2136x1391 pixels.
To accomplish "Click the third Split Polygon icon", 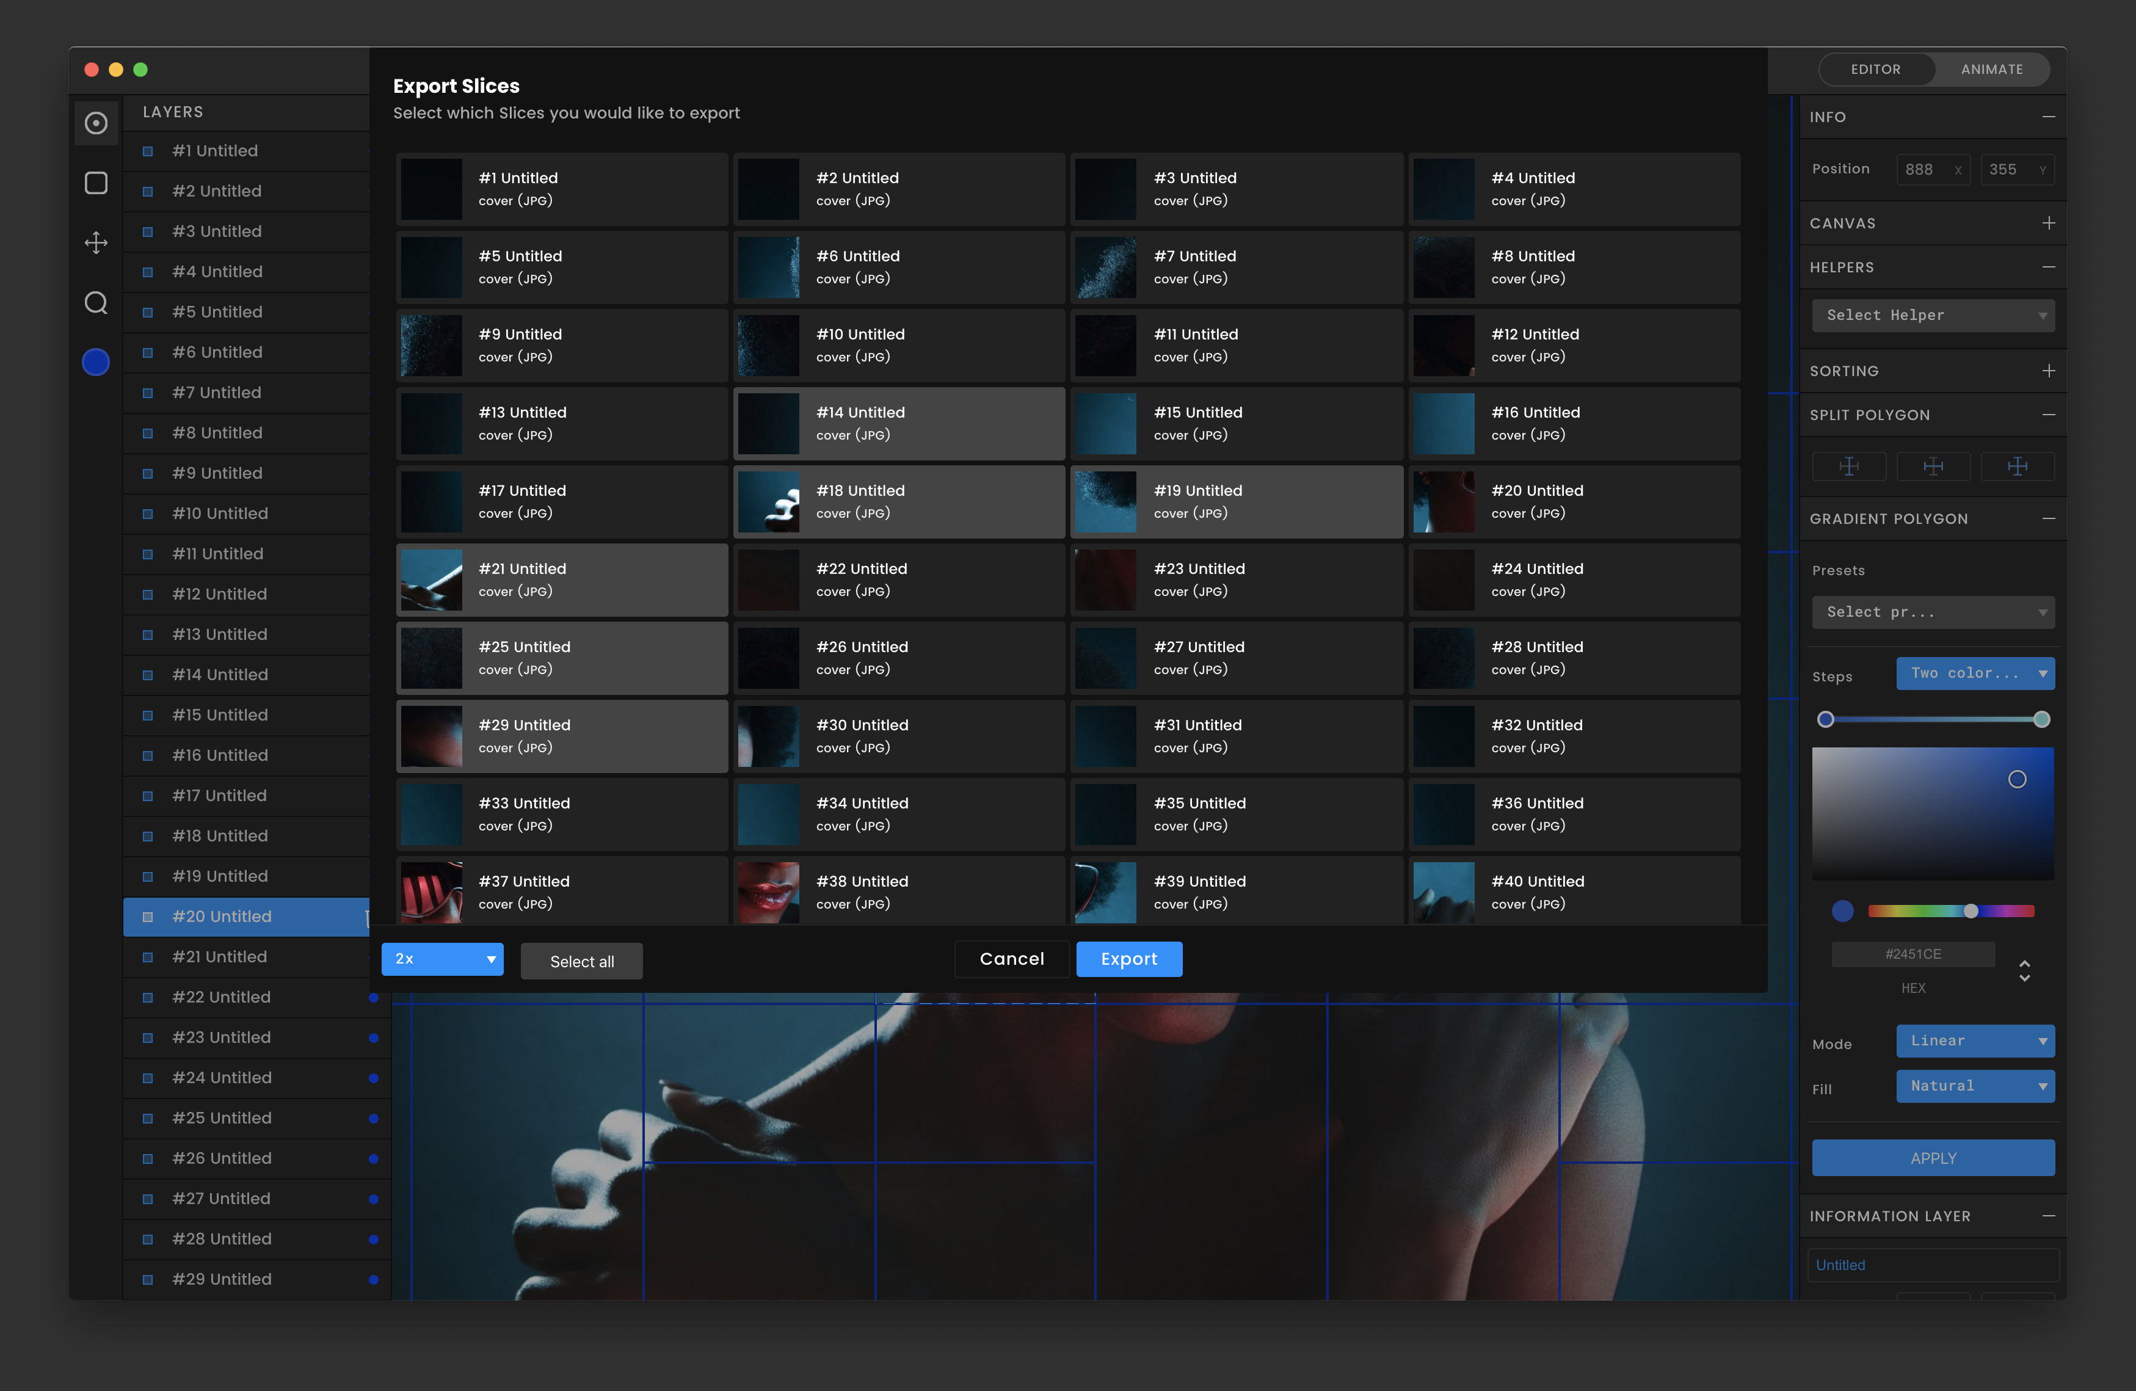I will [2017, 466].
